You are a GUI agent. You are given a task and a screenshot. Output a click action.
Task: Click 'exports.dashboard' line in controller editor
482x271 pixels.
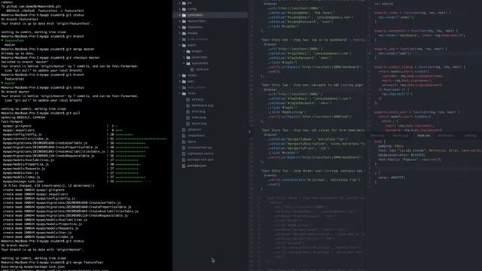coord(416,31)
